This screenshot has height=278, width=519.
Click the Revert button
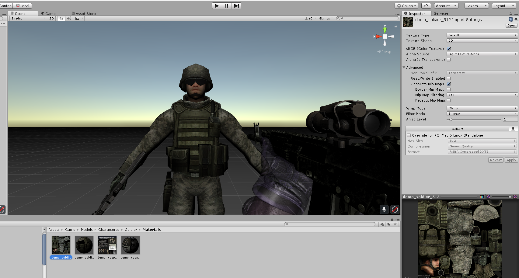pos(496,160)
